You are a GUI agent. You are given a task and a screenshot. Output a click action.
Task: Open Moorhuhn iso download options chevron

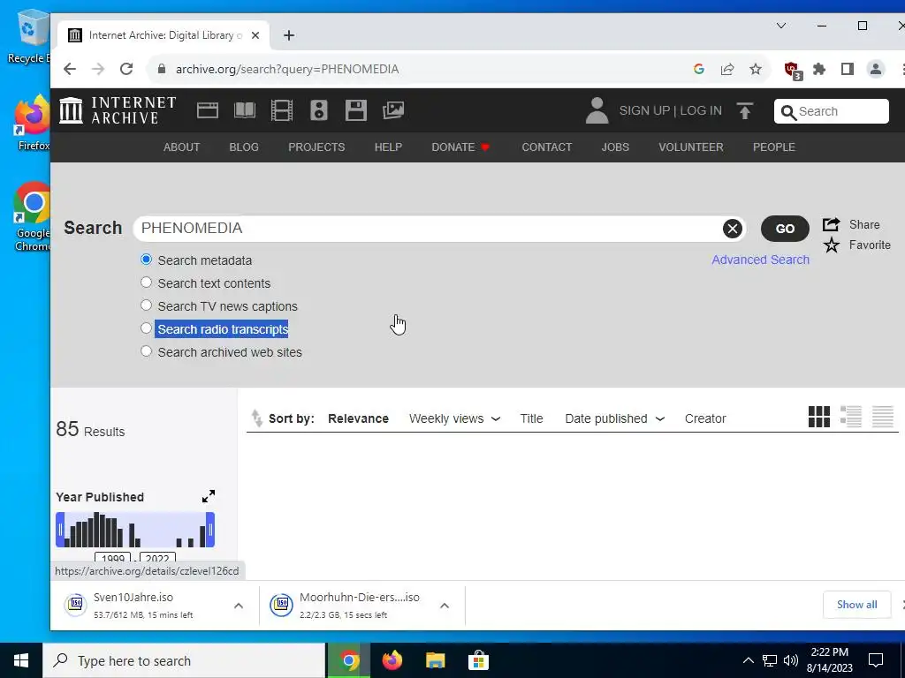[x=445, y=606]
